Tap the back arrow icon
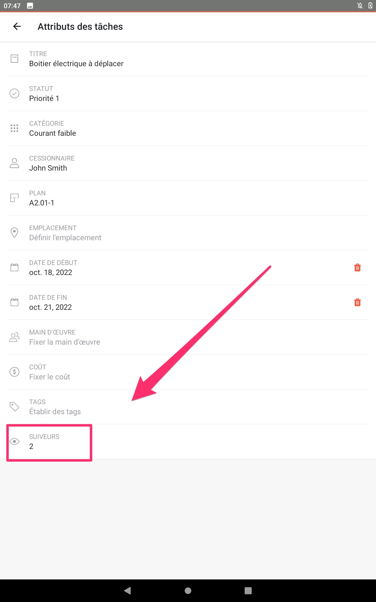Image resolution: width=376 pixels, height=602 pixels. (17, 27)
